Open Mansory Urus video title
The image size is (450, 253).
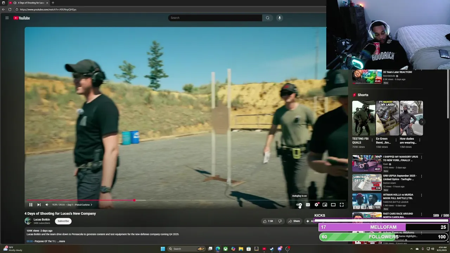click(400, 158)
